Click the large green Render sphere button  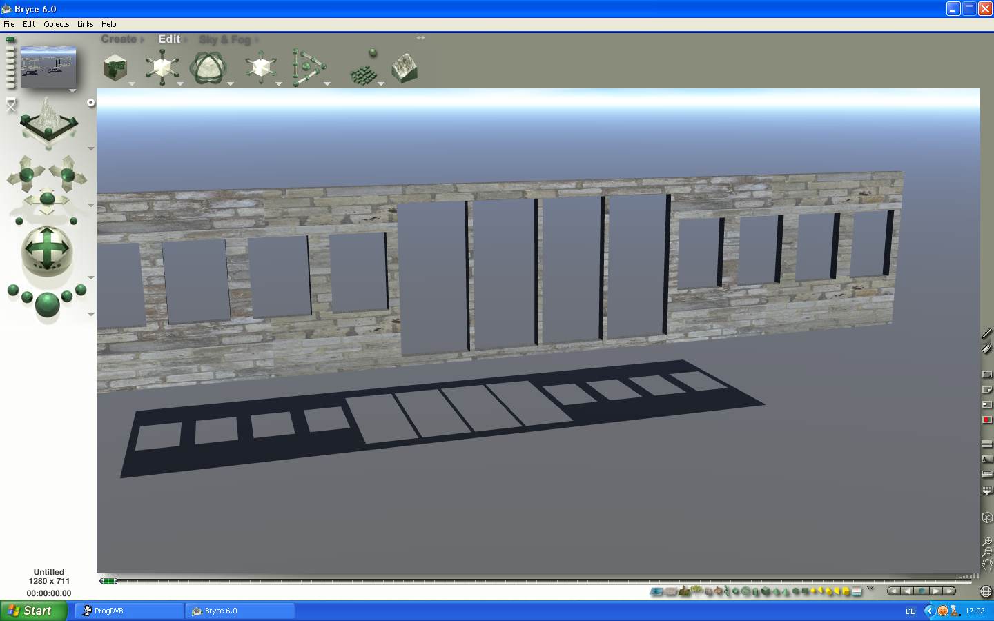(x=47, y=304)
